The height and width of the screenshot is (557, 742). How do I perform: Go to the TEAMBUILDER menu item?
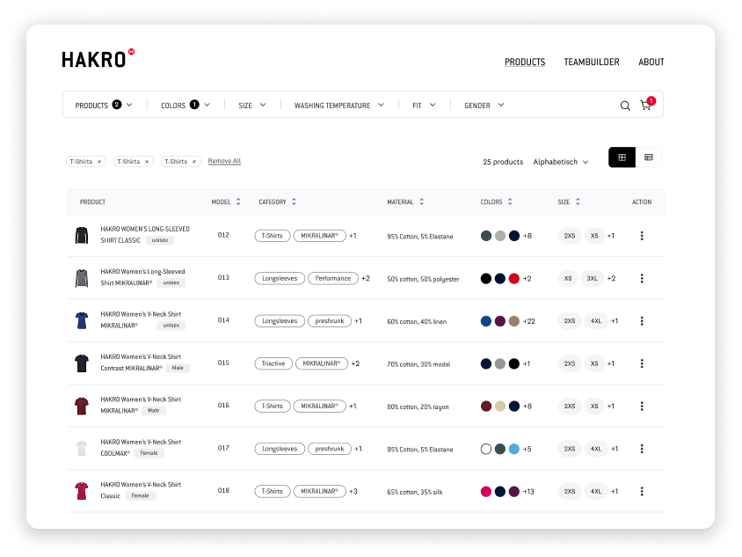coord(592,62)
